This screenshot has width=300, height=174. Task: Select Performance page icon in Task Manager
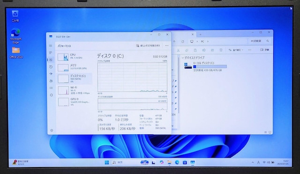[51, 60]
